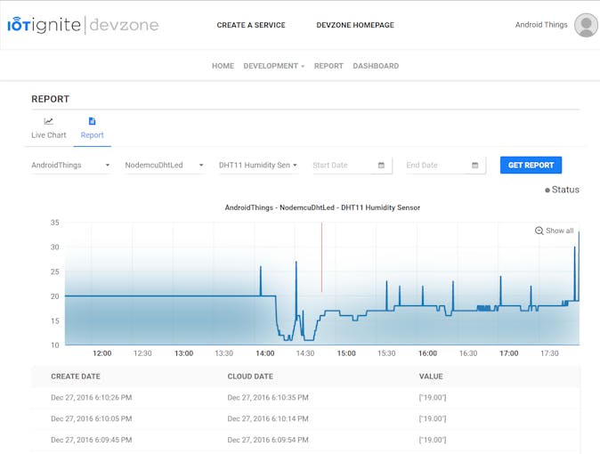Open the Live Chart tab

[x=49, y=128]
